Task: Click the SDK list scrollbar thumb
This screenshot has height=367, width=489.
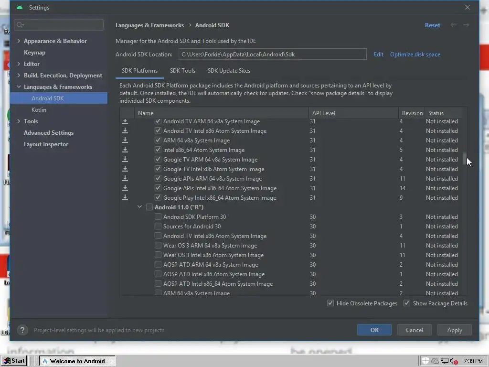Action: pyautogui.click(x=464, y=158)
